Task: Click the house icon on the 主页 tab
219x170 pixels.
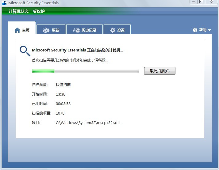Action: tap(17, 30)
